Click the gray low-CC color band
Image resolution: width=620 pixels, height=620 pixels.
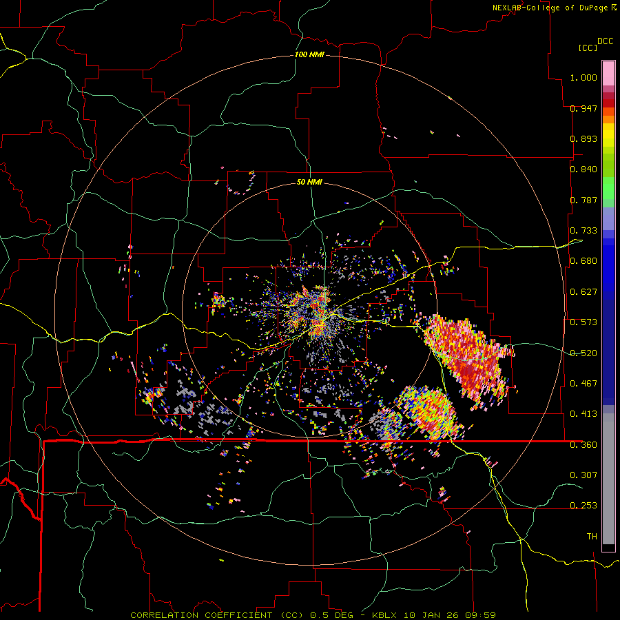[x=608, y=479]
